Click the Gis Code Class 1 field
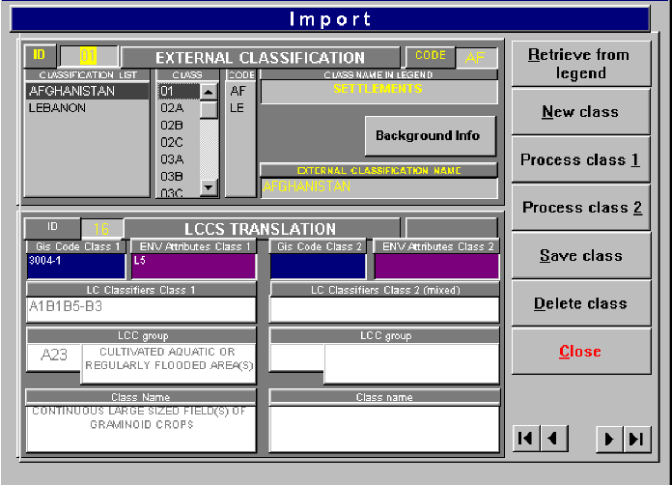 [x=75, y=266]
